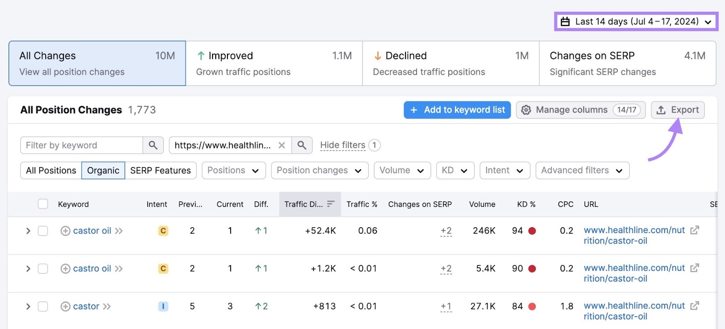Click the plus icon beside castor oil keyword
This screenshot has width=725, height=329.
[65, 231]
